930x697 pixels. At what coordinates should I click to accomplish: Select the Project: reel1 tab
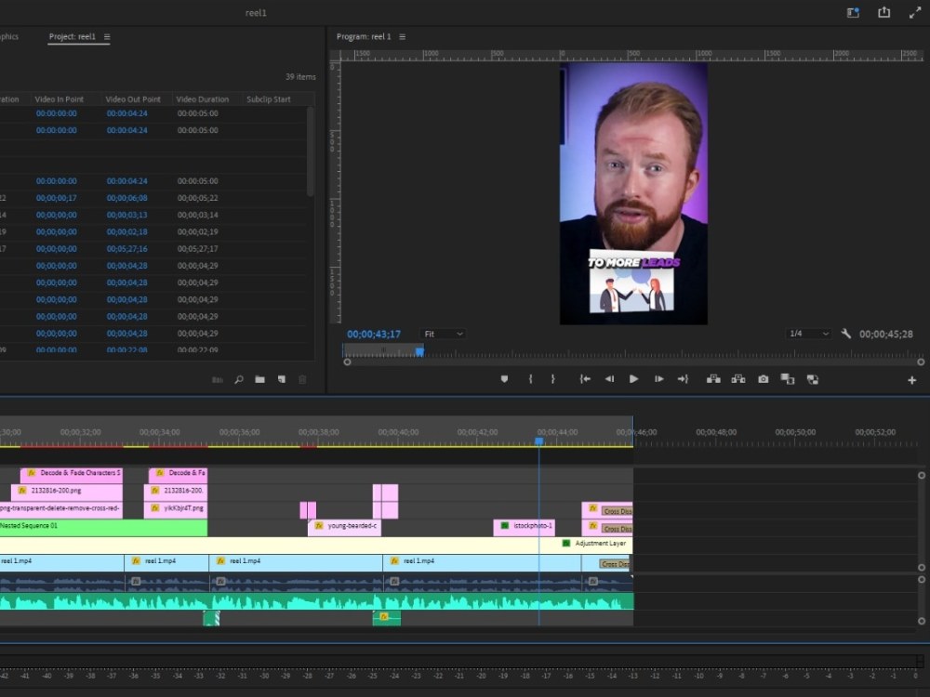click(73, 37)
